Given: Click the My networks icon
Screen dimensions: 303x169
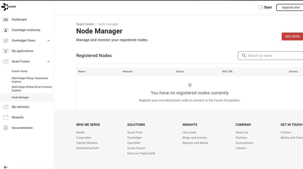Looking at the screenshot, I should tap(6, 107).
